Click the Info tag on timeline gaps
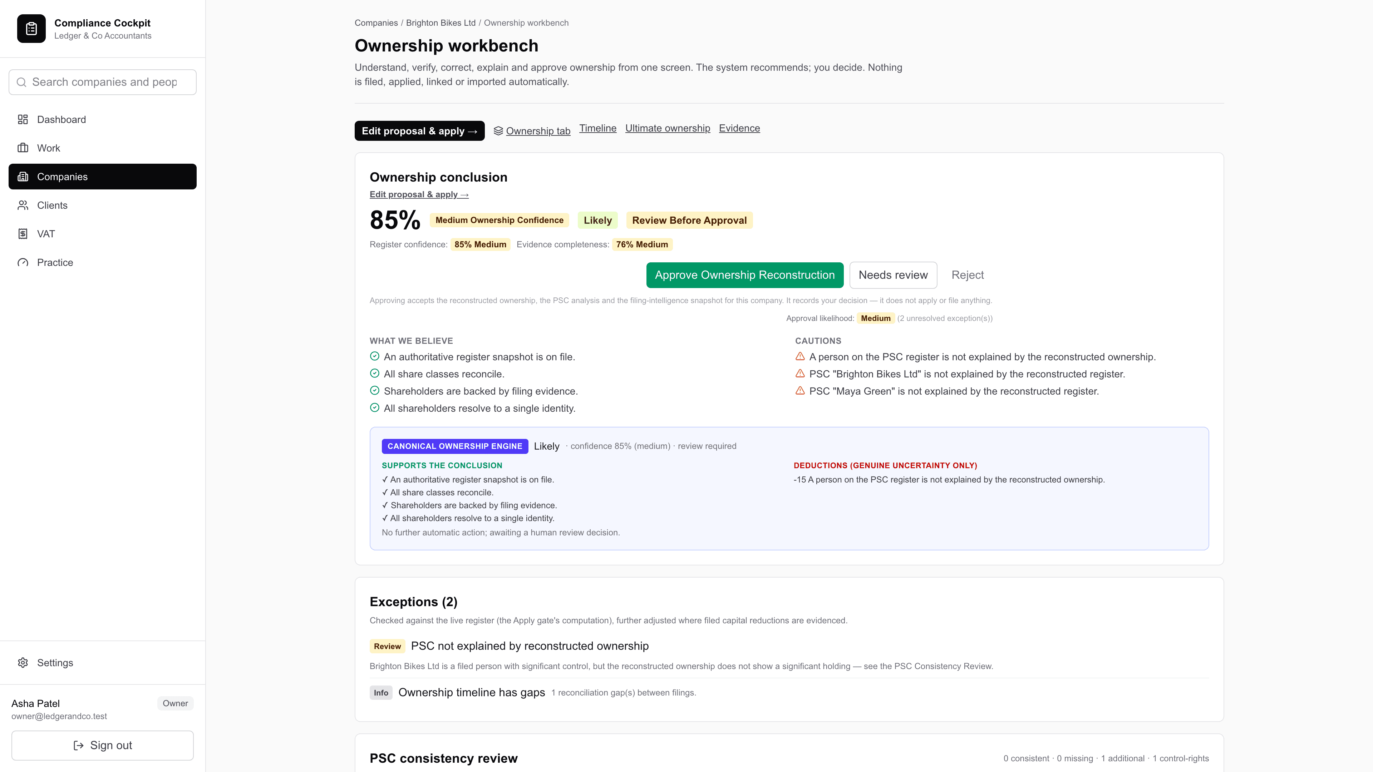 pyautogui.click(x=380, y=693)
